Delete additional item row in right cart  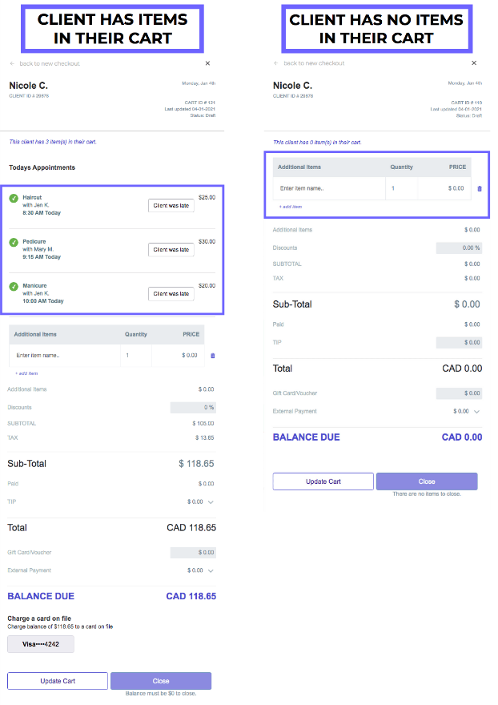(480, 188)
